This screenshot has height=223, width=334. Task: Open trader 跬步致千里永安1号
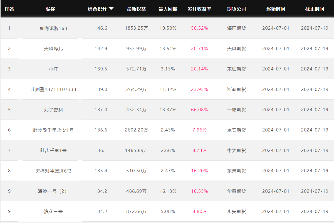(53, 130)
